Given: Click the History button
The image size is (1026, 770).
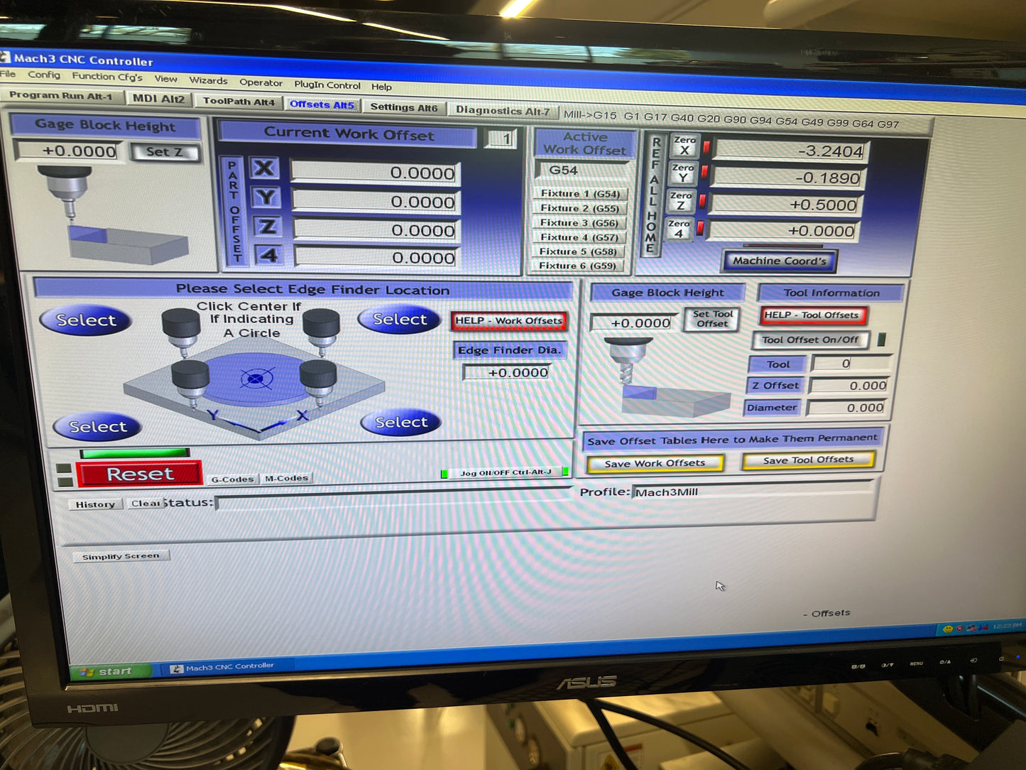Looking at the screenshot, I should coord(95,504).
